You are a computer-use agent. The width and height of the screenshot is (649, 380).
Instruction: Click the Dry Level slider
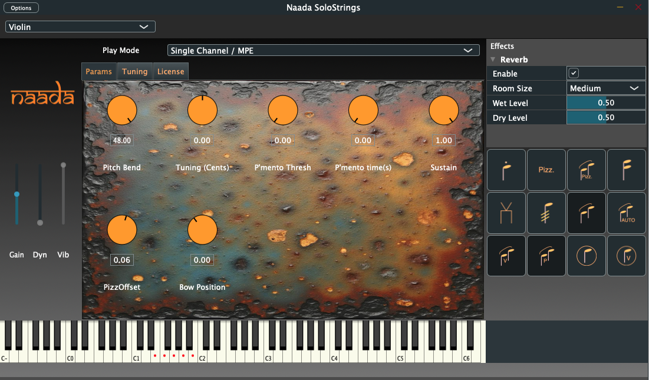(x=606, y=117)
